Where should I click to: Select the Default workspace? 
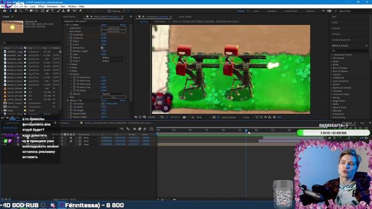coord(241,11)
